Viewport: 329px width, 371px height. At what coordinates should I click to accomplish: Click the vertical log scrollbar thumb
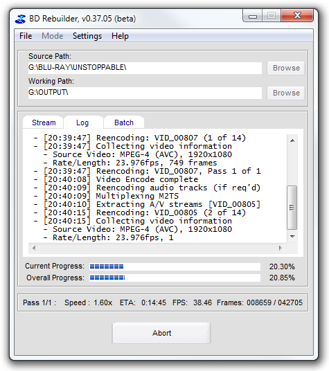[x=292, y=208]
